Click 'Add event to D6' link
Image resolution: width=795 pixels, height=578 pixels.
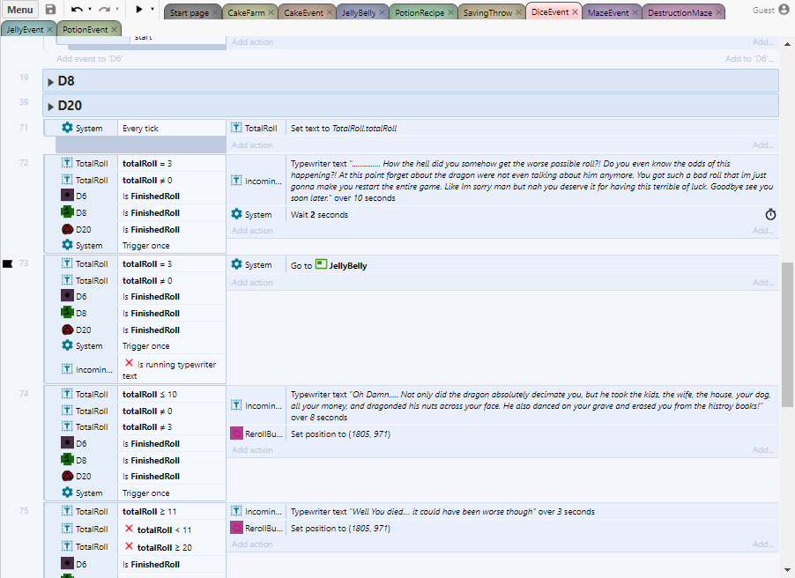90,59
